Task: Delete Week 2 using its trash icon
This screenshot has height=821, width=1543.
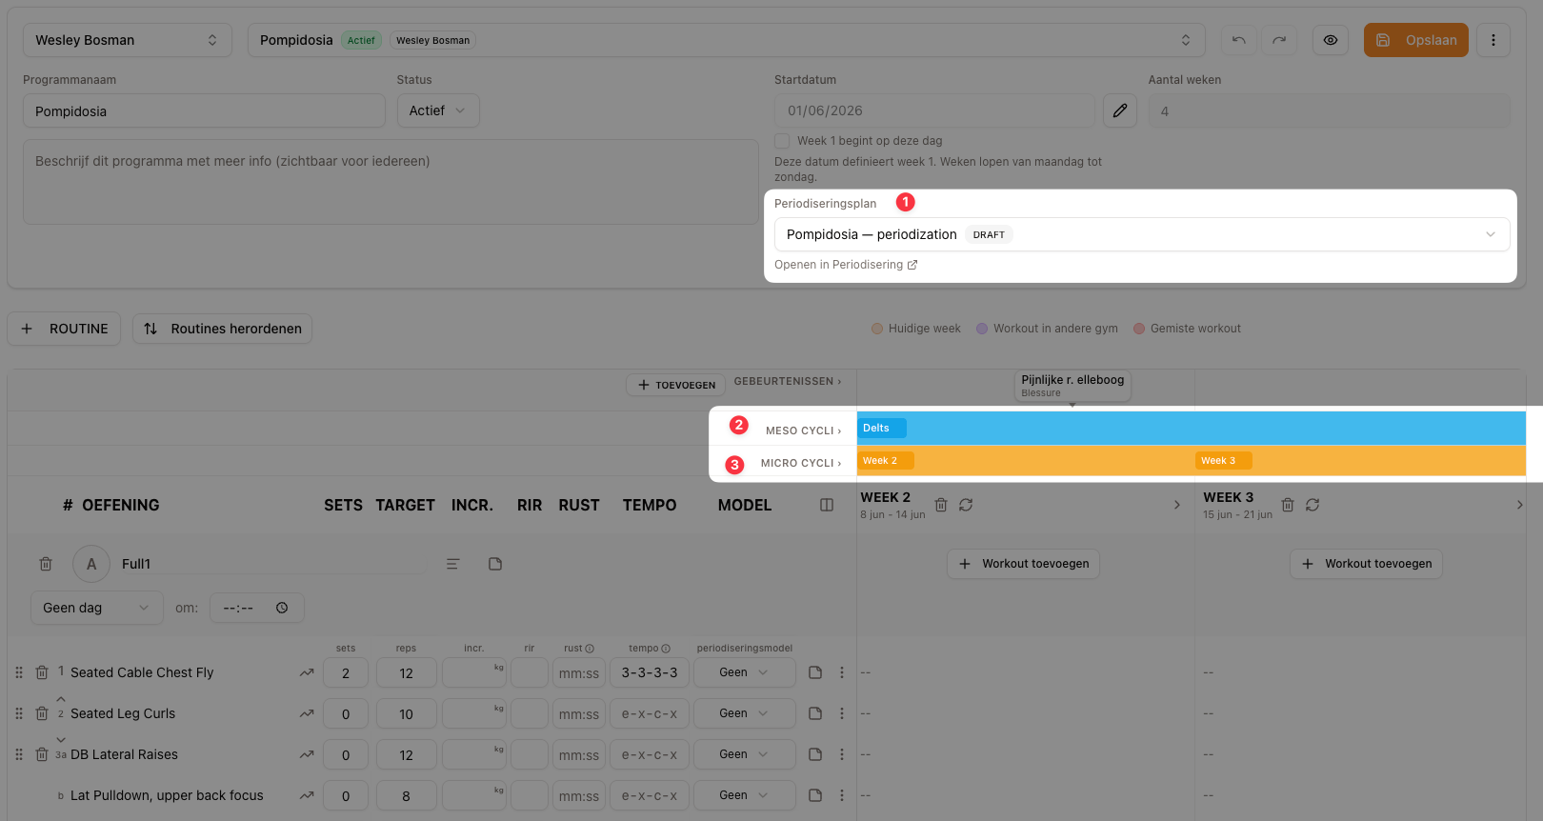Action: pyautogui.click(x=941, y=505)
